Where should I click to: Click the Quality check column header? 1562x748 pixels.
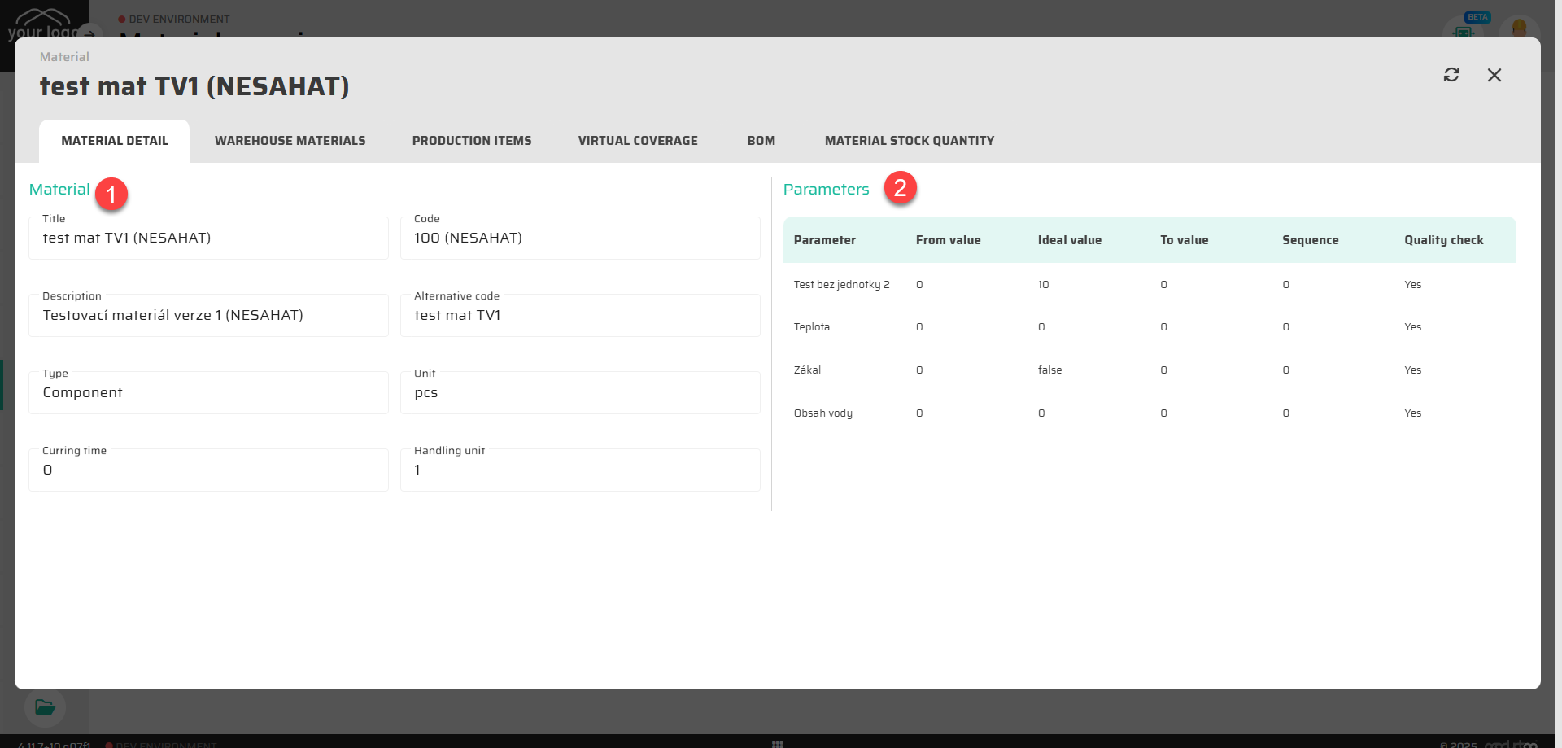coord(1443,240)
